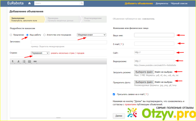Uncheck 'Присылать заявки на e-mail' checkbox
The width and height of the screenshot is (196, 121).
click(x=114, y=94)
